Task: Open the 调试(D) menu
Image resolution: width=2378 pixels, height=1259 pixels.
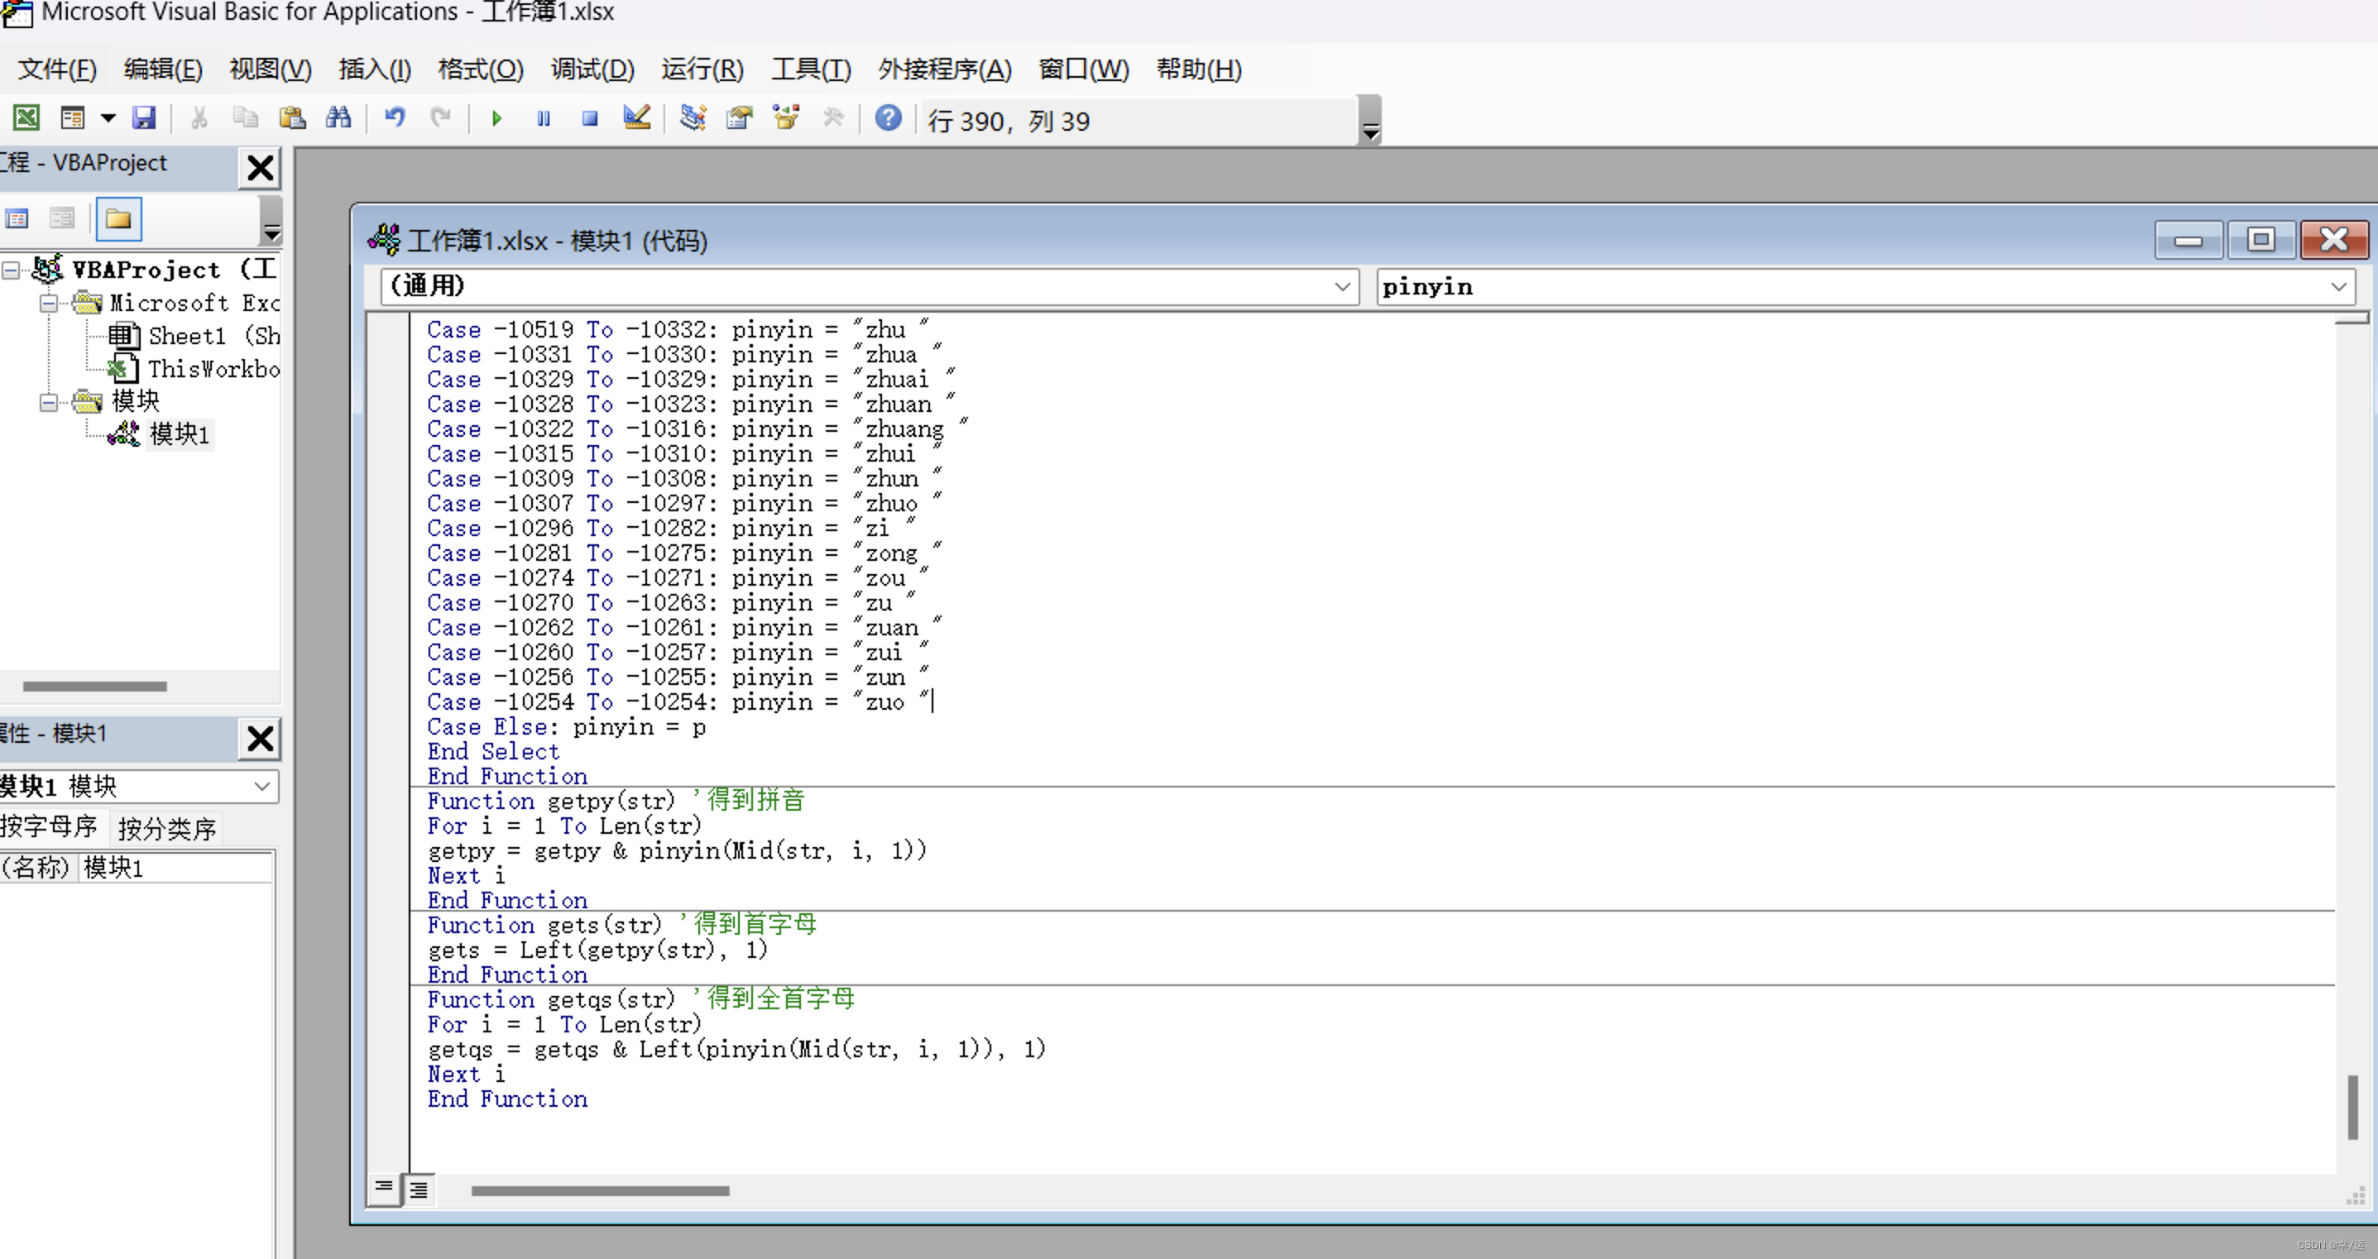Action: click(x=592, y=69)
